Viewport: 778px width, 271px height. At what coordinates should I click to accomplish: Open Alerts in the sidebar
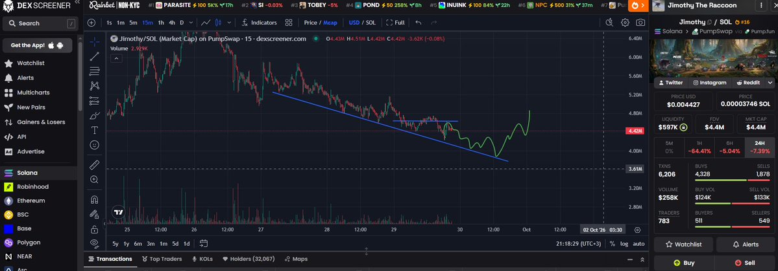point(25,78)
